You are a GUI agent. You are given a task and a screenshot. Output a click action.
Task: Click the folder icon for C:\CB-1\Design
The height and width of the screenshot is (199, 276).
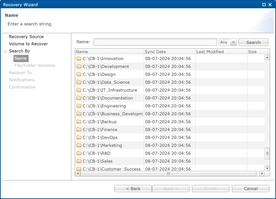point(79,74)
